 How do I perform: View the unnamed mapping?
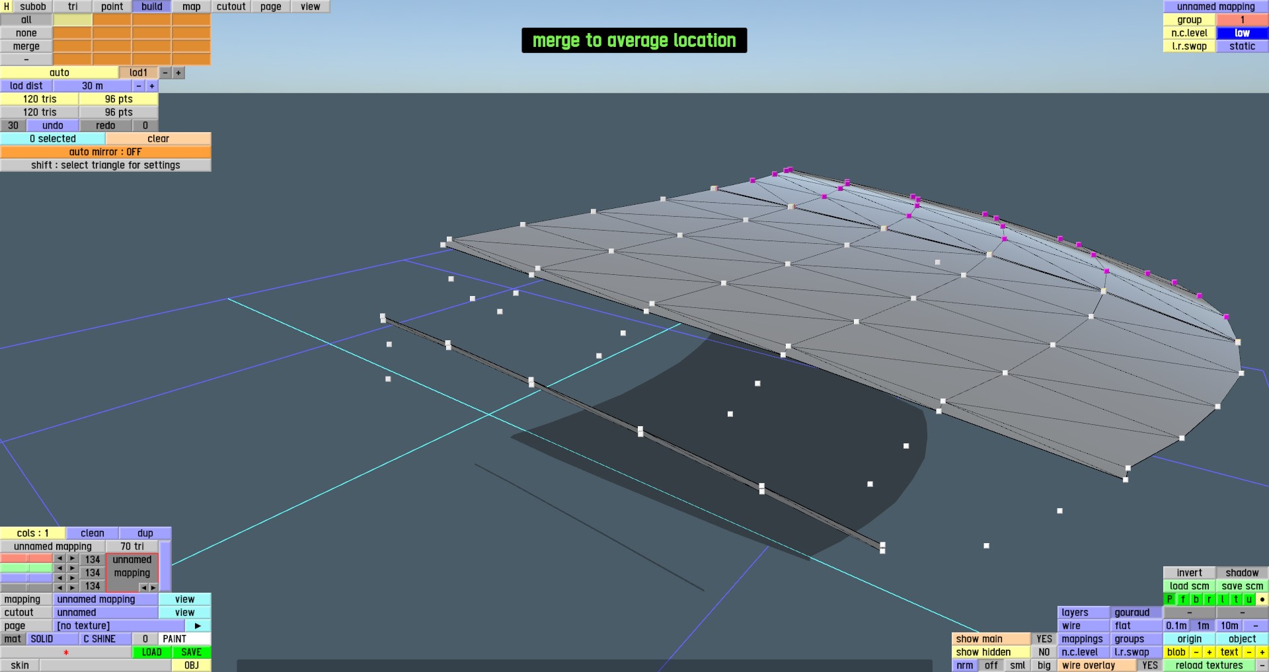pyautogui.click(x=185, y=599)
